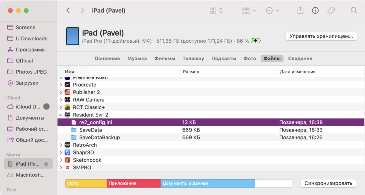Image resolution: width=365 pixels, height=195 pixels.
Task: Switch to the Телешоу tab
Action: tap(193, 59)
